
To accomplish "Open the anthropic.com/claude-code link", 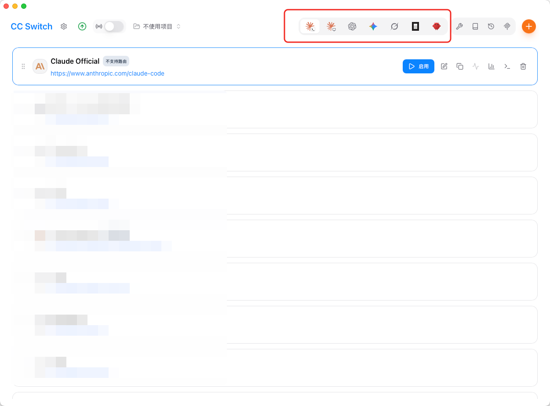I will (108, 73).
